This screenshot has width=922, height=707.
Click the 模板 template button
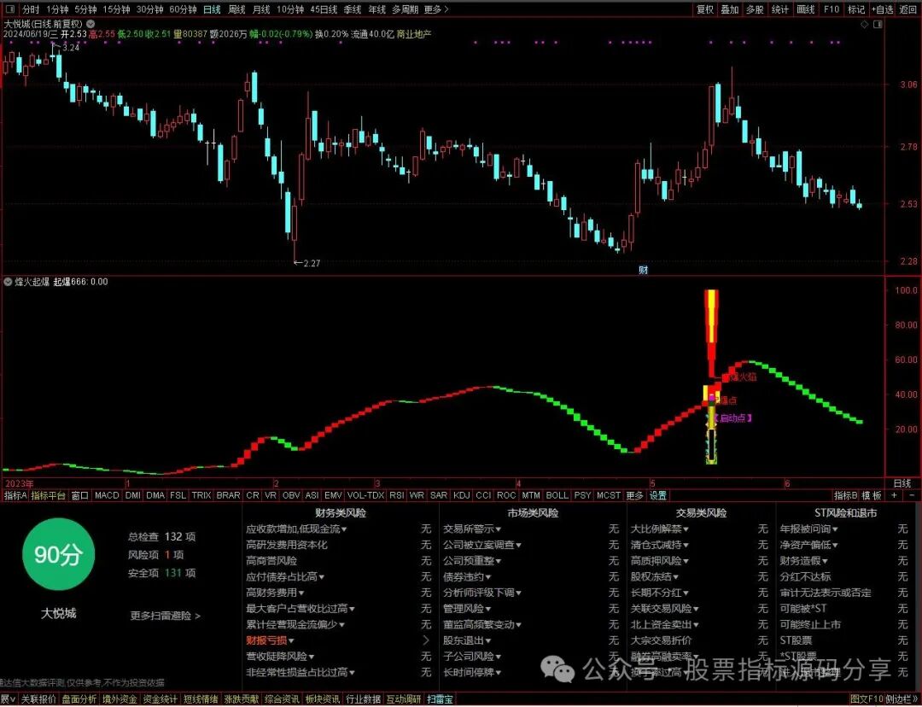(872, 495)
